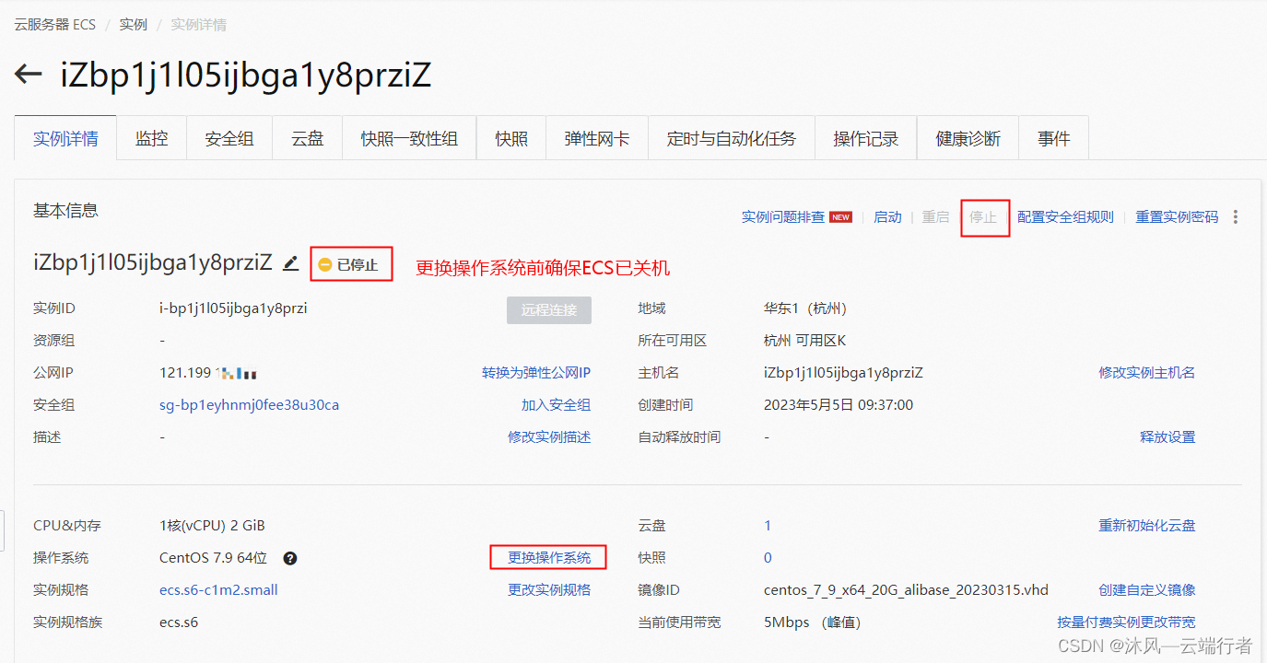Click the 实例 breadcrumb link

click(134, 25)
